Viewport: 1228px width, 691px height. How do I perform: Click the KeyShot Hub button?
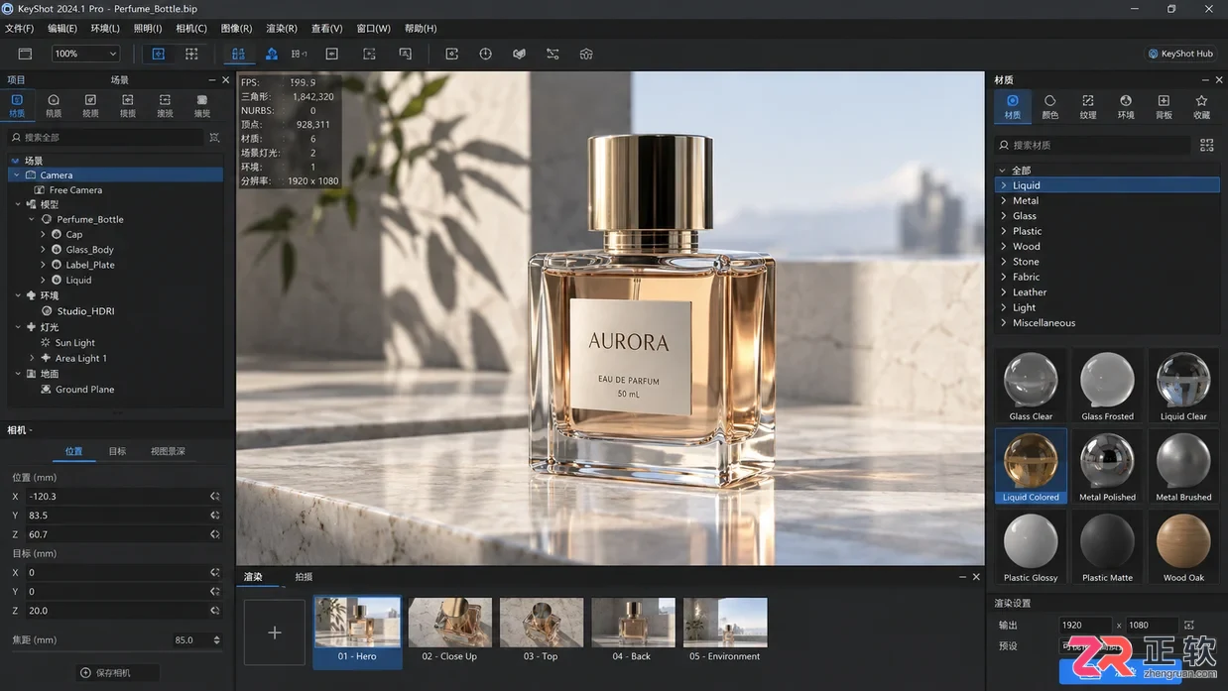[x=1180, y=54]
